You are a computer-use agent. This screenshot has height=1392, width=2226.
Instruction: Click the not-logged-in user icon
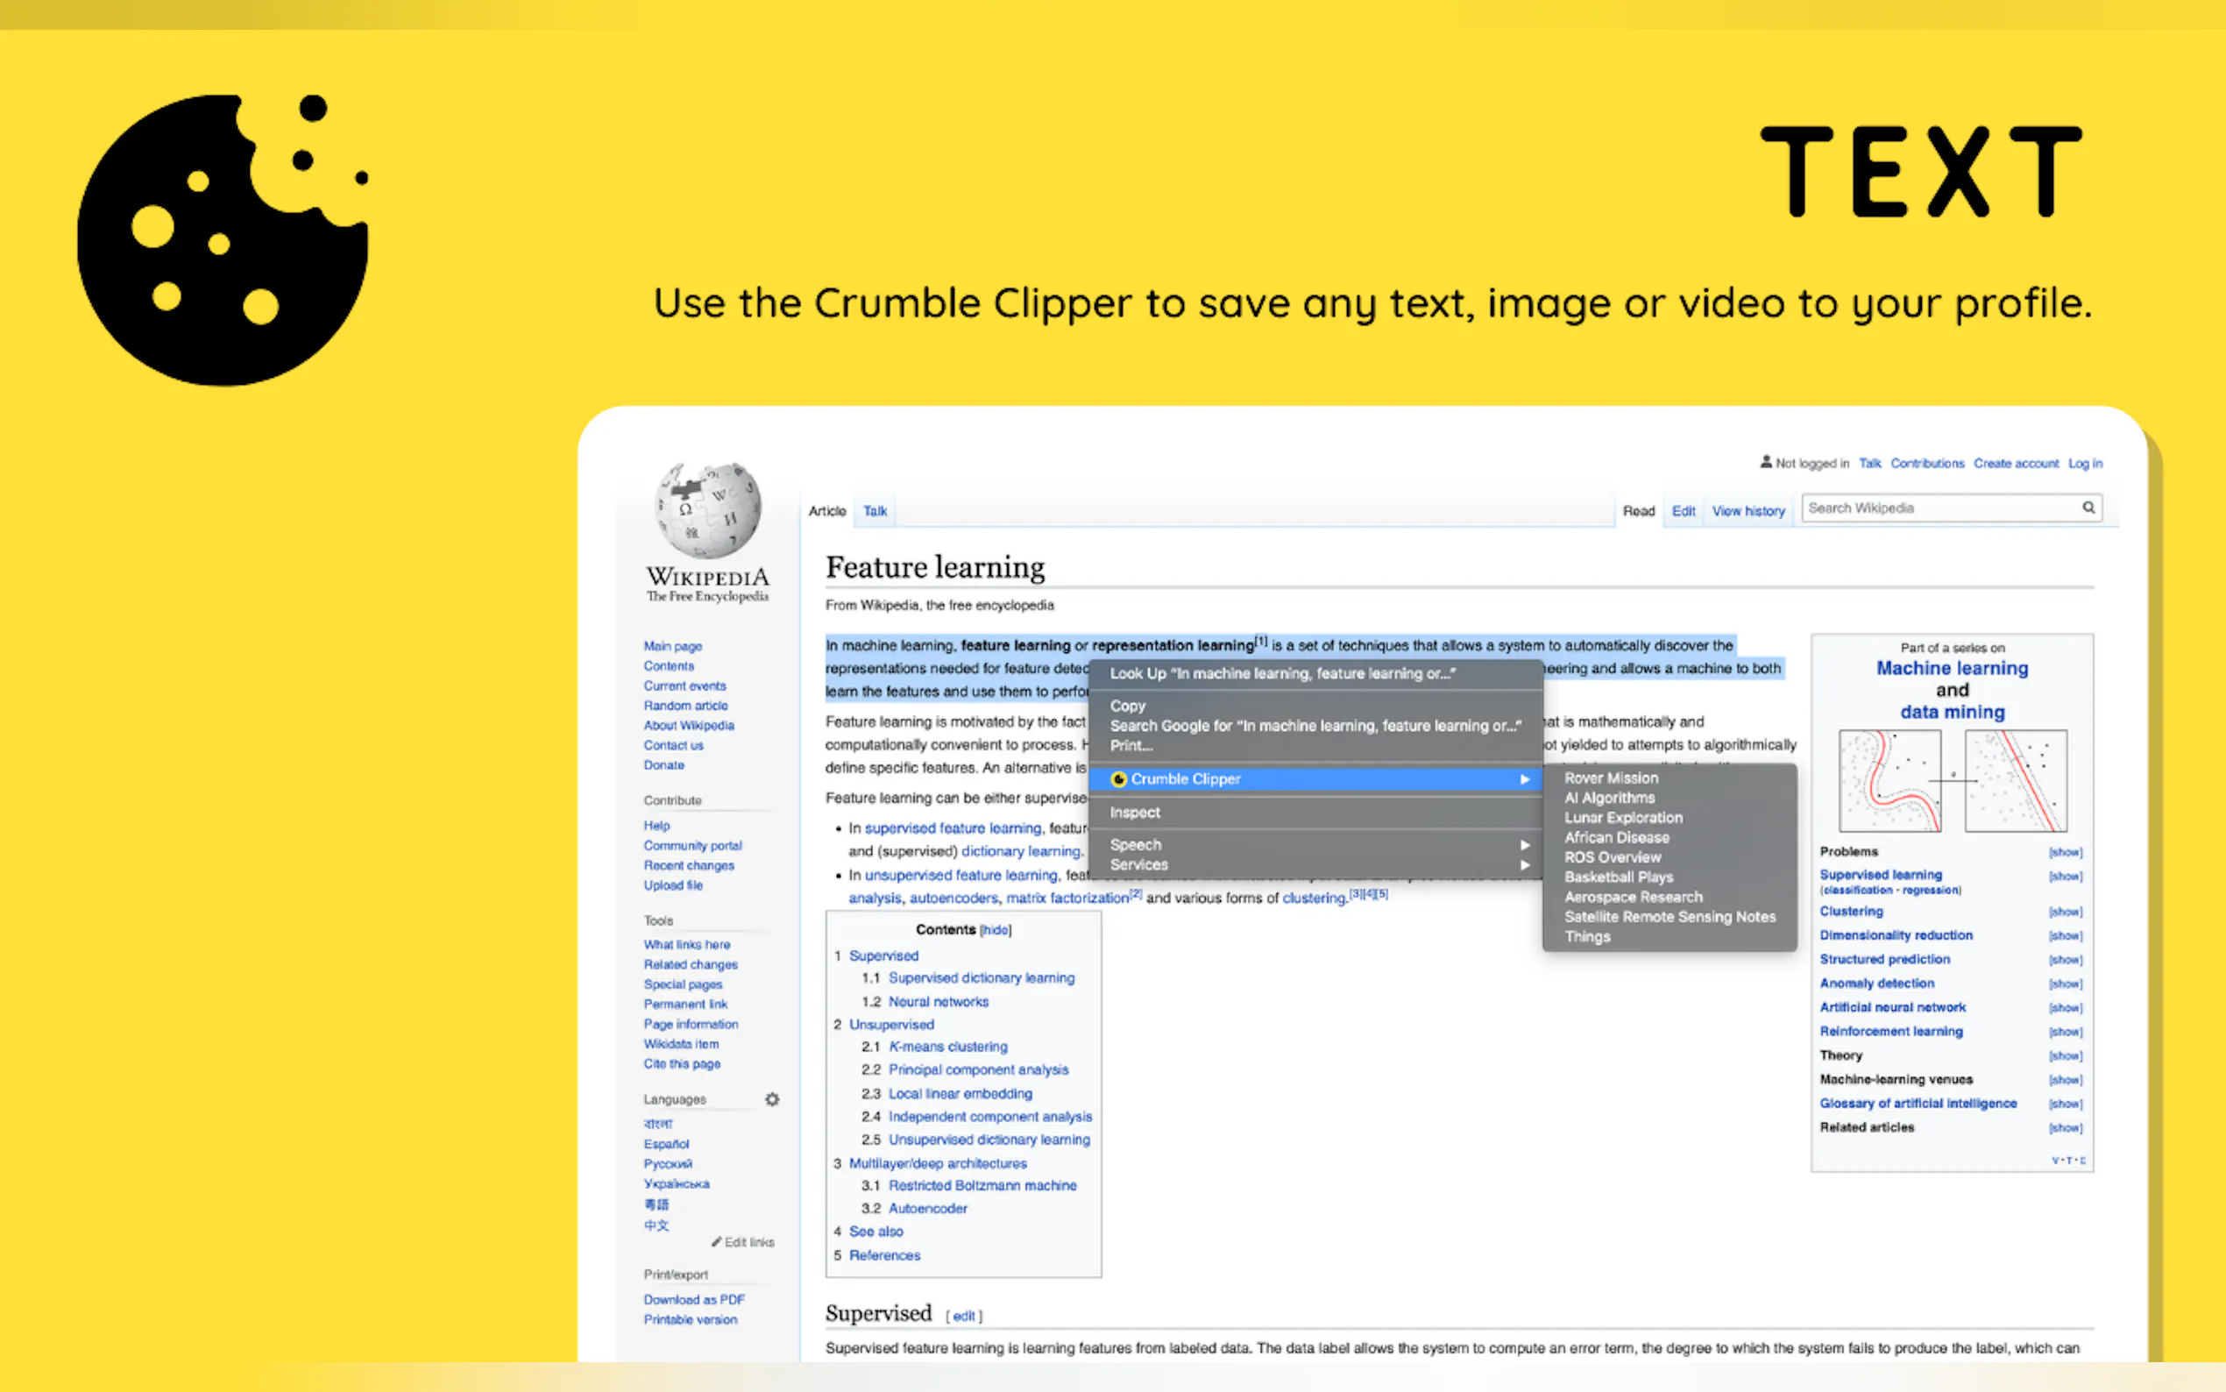point(1766,462)
